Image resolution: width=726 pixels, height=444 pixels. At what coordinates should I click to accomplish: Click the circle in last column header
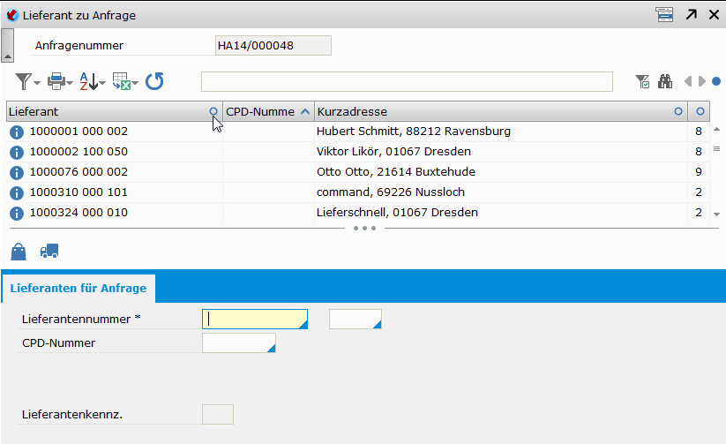coord(700,111)
